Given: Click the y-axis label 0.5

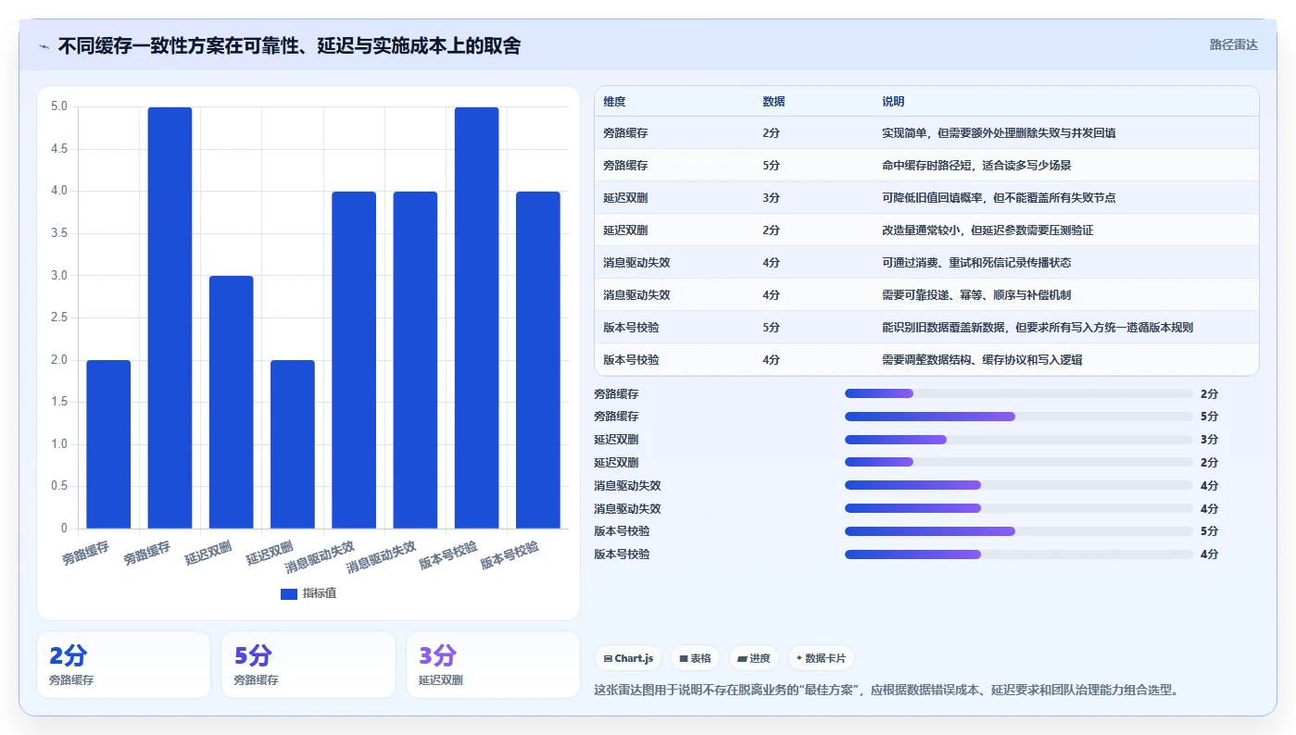Looking at the screenshot, I should click(x=59, y=486).
